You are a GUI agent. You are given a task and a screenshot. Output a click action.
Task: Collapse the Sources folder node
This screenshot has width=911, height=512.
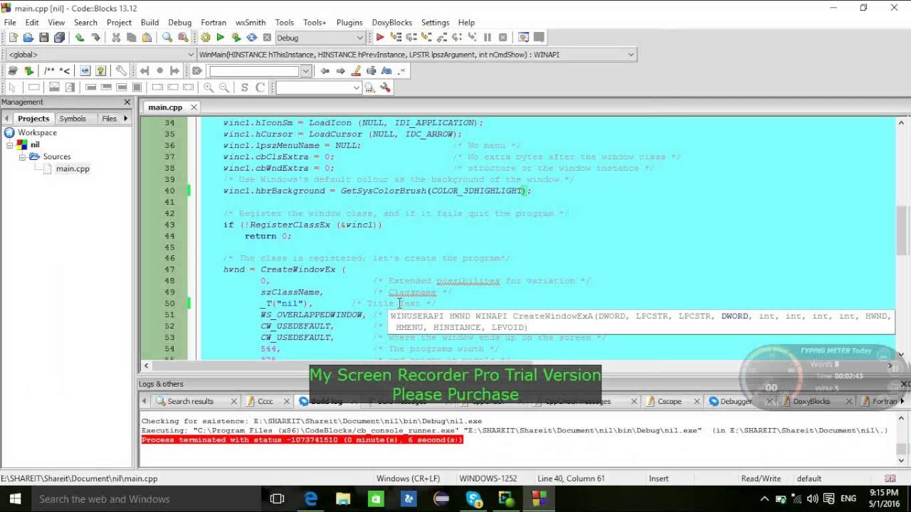pyautogui.click(x=22, y=156)
